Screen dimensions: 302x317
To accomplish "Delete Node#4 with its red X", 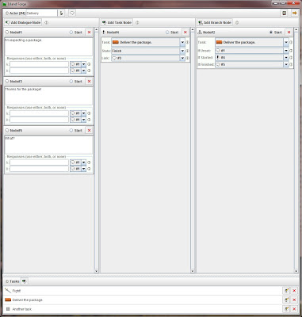I will [185, 32].
